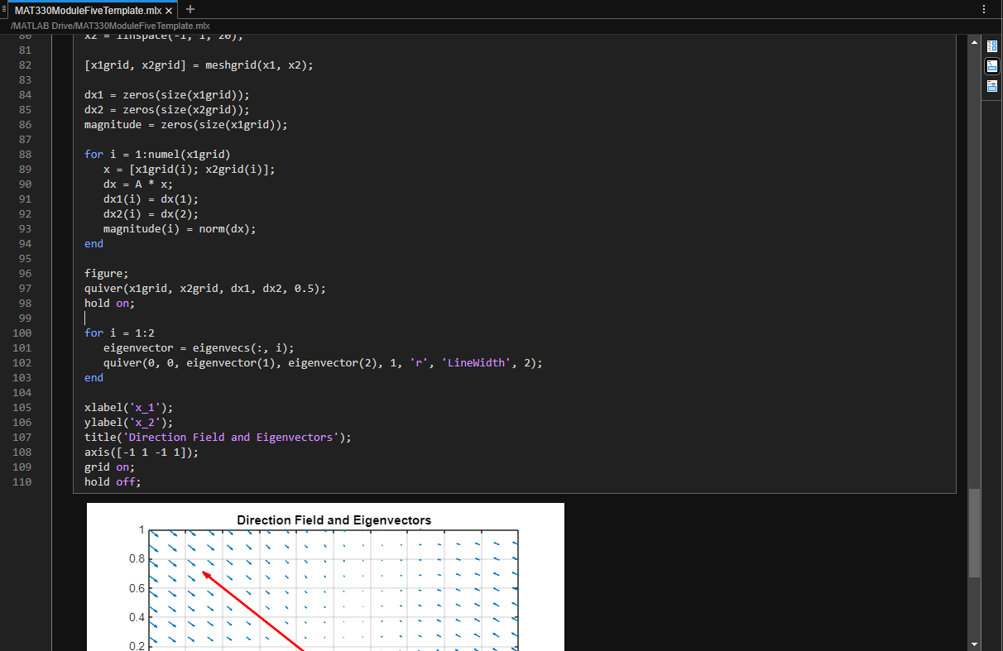This screenshot has width=1003, height=651.
Task: Click the 'dx1 = zeros(size(x1grid));' line
Action: (x=166, y=95)
